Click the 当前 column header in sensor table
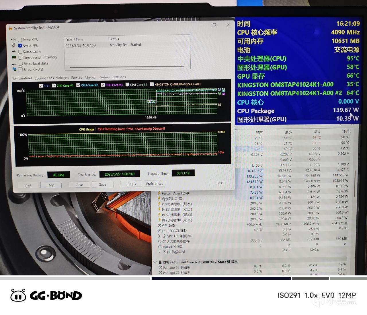This screenshot has width=367, height=315. tap(259, 133)
